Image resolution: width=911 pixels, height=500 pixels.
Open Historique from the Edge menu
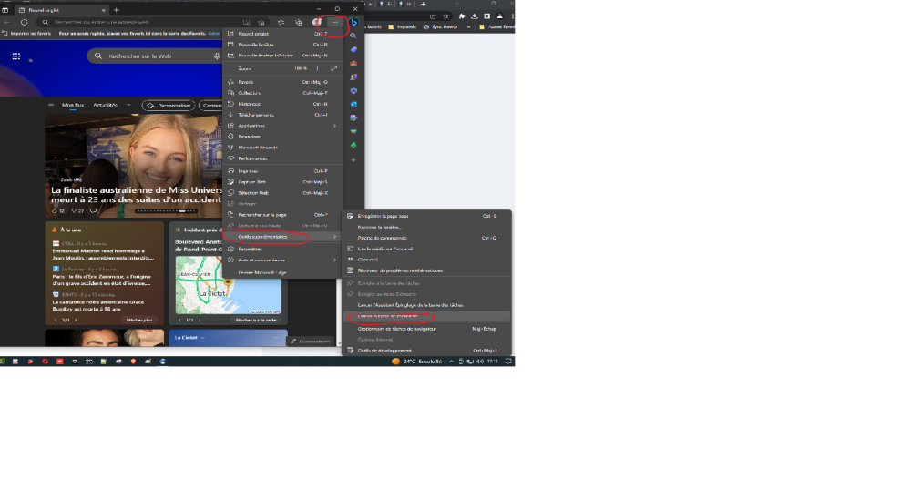(282, 104)
